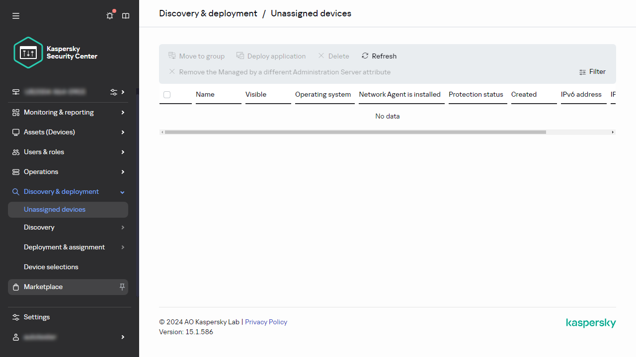The image size is (636, 357).
Task: Click the hamburger menu icon
Action: click(16, 16)
